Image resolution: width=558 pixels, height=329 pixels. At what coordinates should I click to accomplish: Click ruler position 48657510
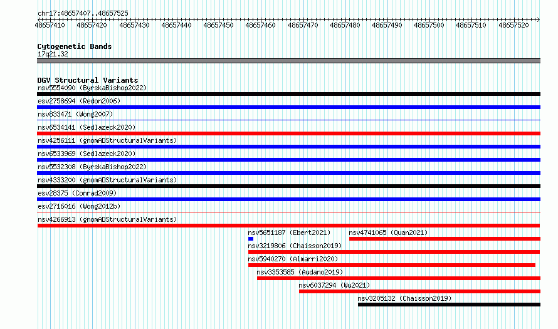coord(471,25)
